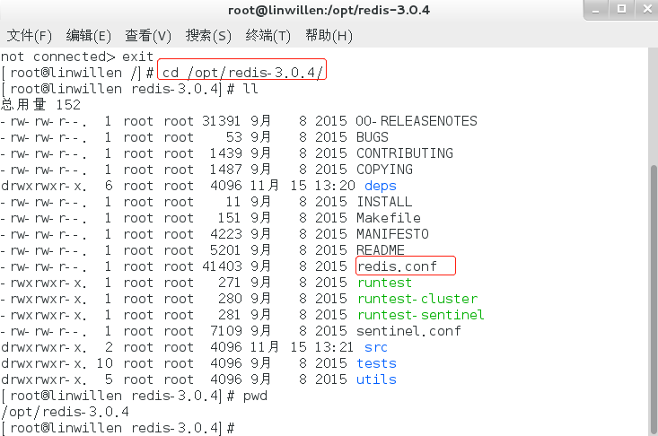The image size is (658, 436).
Task: Click the cd /opt/redis-3.0.4/ command
Action: (242, 73)
